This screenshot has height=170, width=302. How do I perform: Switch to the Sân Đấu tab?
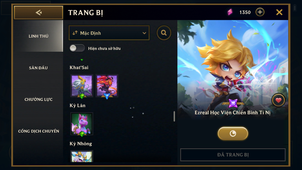click(x=38, y=68)
